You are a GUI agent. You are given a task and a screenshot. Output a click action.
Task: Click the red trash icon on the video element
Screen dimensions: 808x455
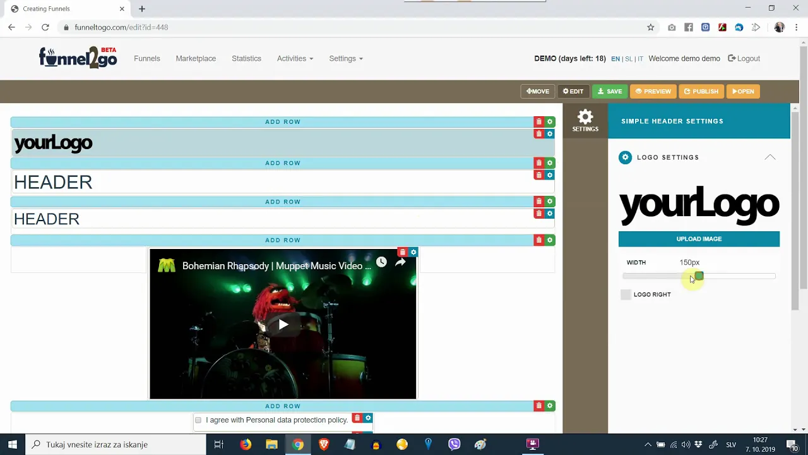point(403,252)
